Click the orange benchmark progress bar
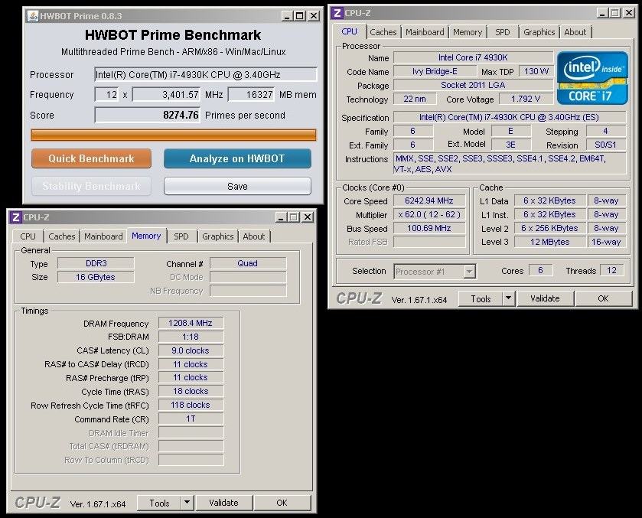Image resolution: width=642 pixels, height=518 pixels. pos(174,135)
